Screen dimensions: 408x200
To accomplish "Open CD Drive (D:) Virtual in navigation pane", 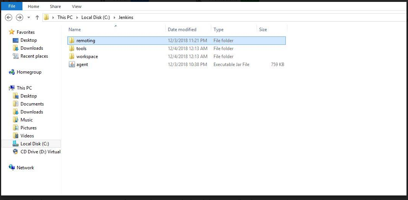I will pos(40,152).
